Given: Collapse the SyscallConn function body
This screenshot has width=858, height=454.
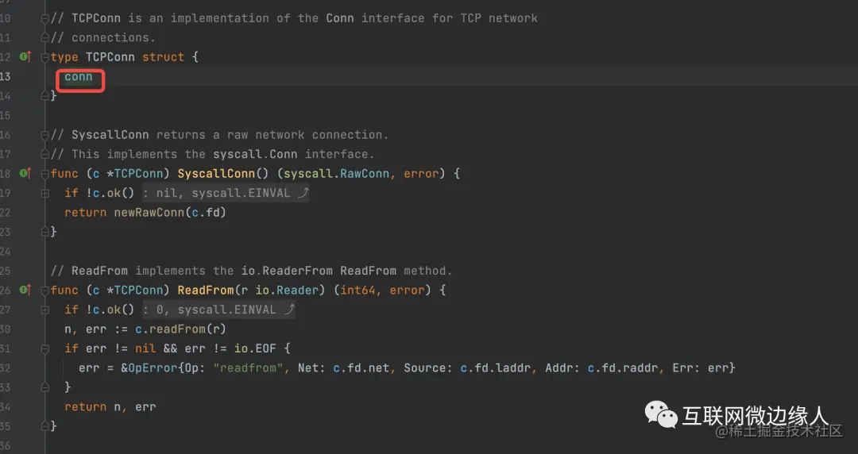Looking at the screenshot, I should [44, 174].
